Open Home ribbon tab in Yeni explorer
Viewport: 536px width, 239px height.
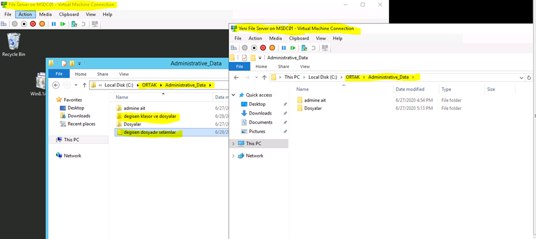261,67
